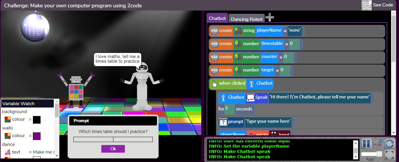Click the input icon in set to block
Image resolution: width=399 pixels, height=162 pixels.
(274, 134)
